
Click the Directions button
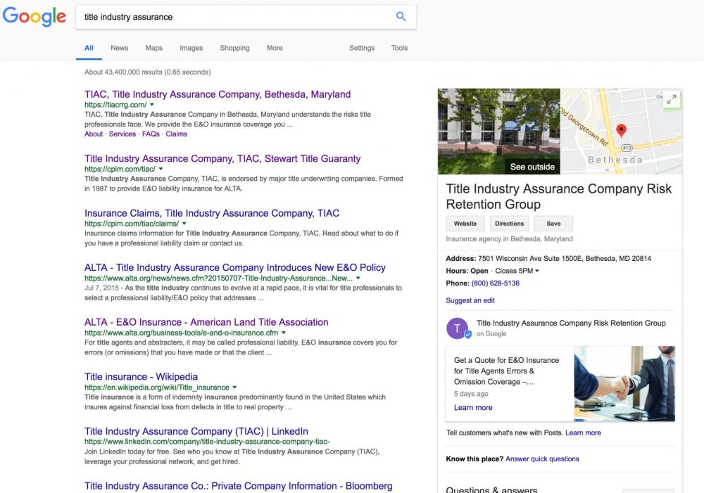[x=509, y=223]
